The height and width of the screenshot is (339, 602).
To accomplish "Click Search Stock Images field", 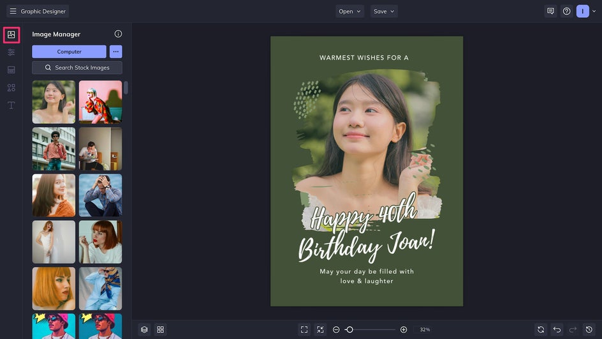I will point(77,68).
